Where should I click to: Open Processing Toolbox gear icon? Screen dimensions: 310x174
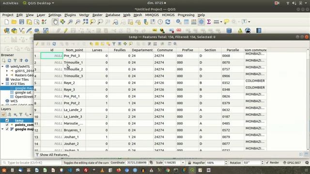pyautogui.click(x=201, y=22)
